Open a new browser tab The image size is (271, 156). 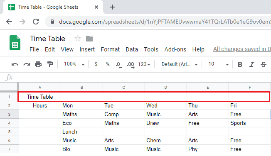point(112,7)
